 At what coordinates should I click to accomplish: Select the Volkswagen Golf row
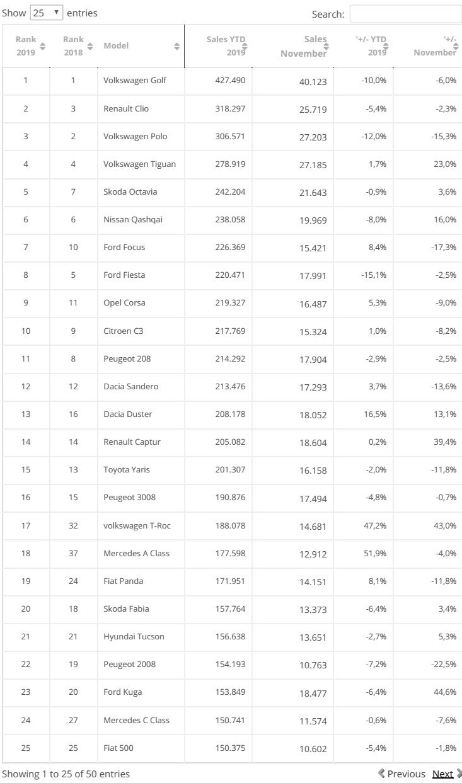click(231, 81)
